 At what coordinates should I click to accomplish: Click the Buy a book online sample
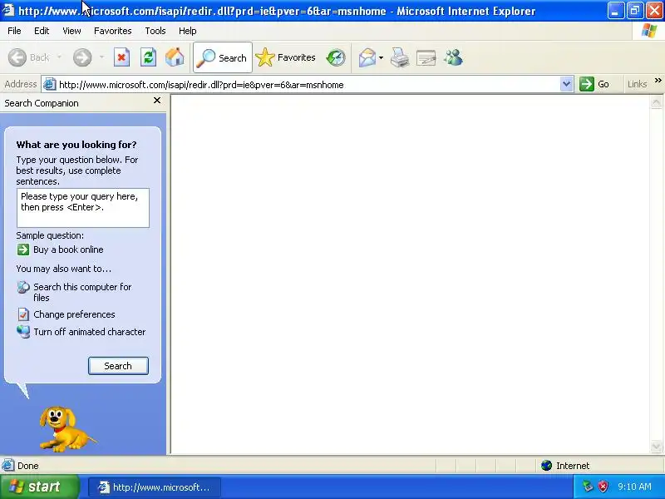[68, 249]
